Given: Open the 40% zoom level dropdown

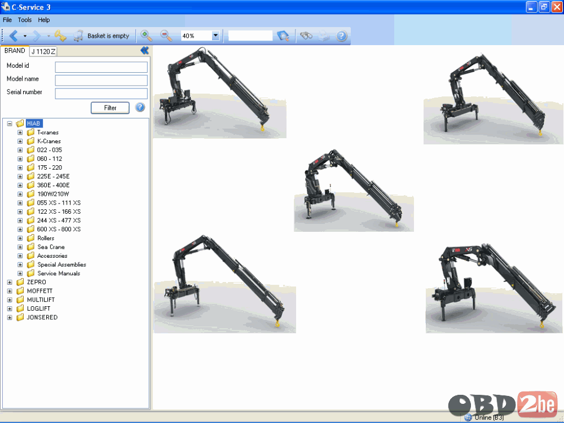Looking at the screenshot, I should [x=215, y=36].
